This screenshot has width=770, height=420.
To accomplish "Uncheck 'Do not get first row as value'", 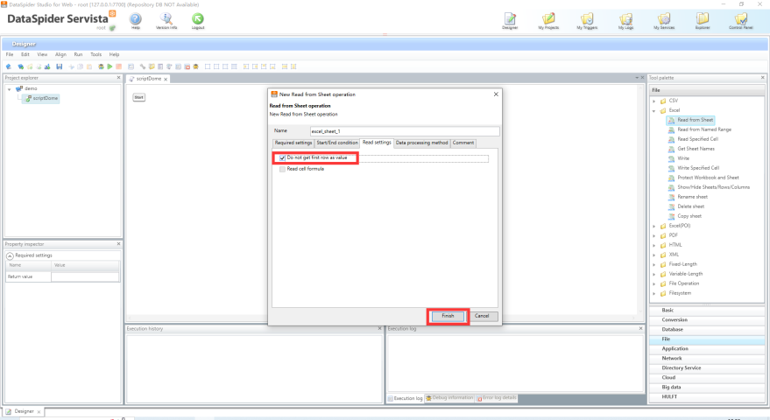I will coord(282,158).
